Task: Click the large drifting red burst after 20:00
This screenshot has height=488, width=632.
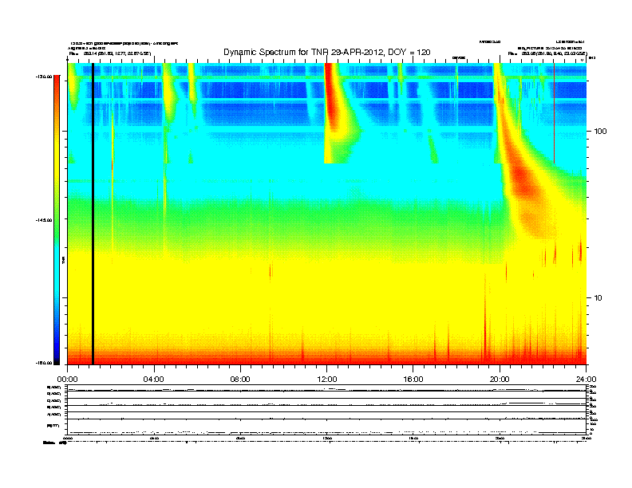Action: pyautogui.click(x=524, y=181)
